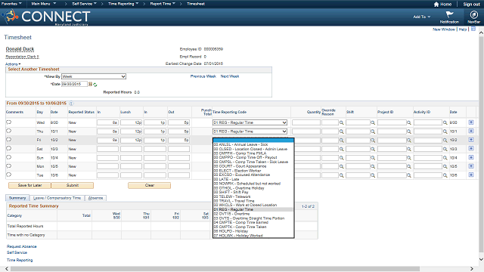The image size is (484, 272).
Task: Open comment bubble for Wed 9/30 row
Action: pyautogui.click(x=8, y=122)
